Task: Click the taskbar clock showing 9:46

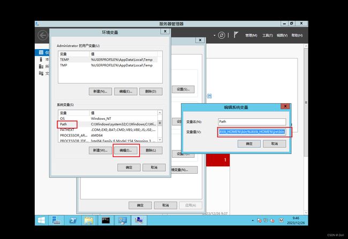Action: tap(296, 220)
